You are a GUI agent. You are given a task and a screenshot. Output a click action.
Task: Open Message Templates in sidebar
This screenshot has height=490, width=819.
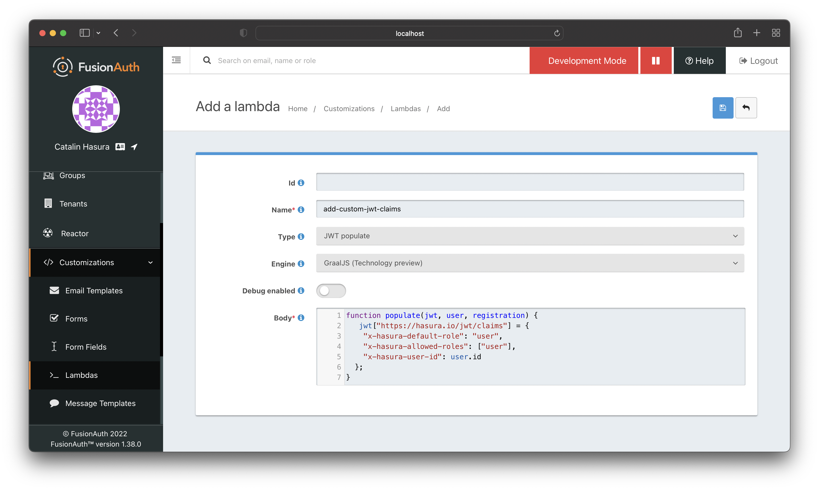click(100, 403)
